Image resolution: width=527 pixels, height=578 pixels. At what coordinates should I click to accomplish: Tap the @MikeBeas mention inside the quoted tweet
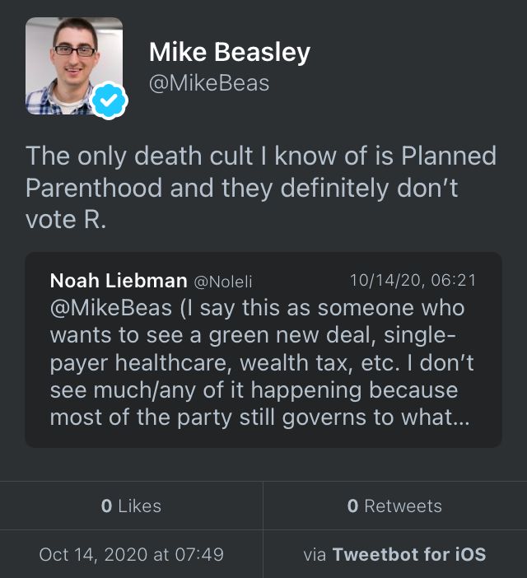pos(100,308)
